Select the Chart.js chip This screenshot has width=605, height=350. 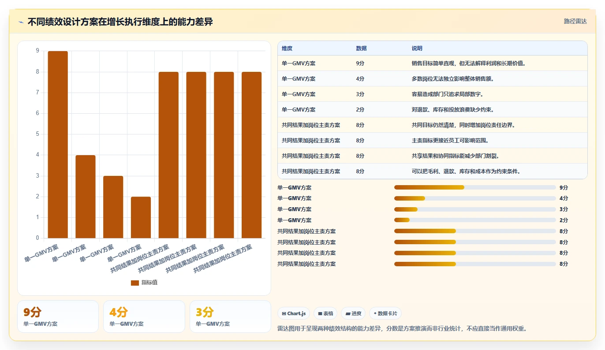pos(294,313)
